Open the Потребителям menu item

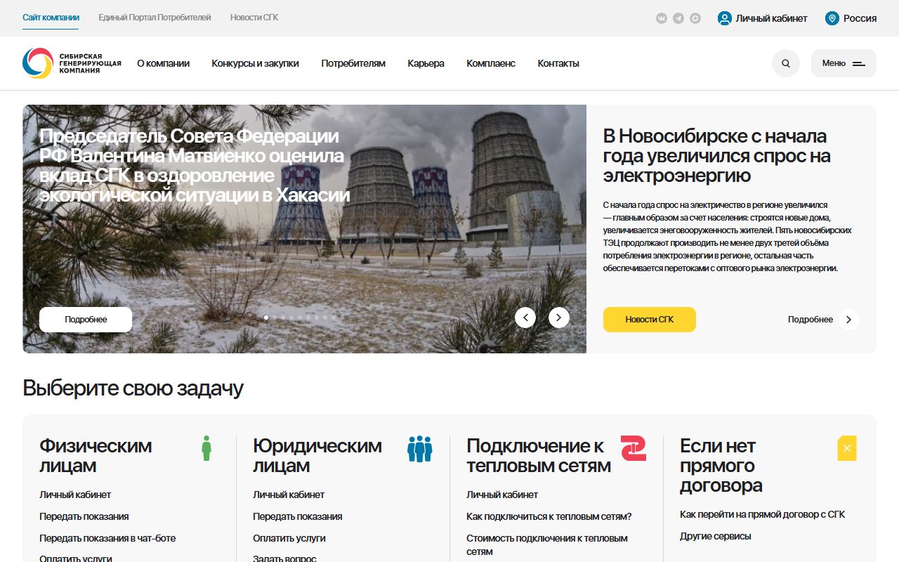pyautogui.click(x=353, y=63)
